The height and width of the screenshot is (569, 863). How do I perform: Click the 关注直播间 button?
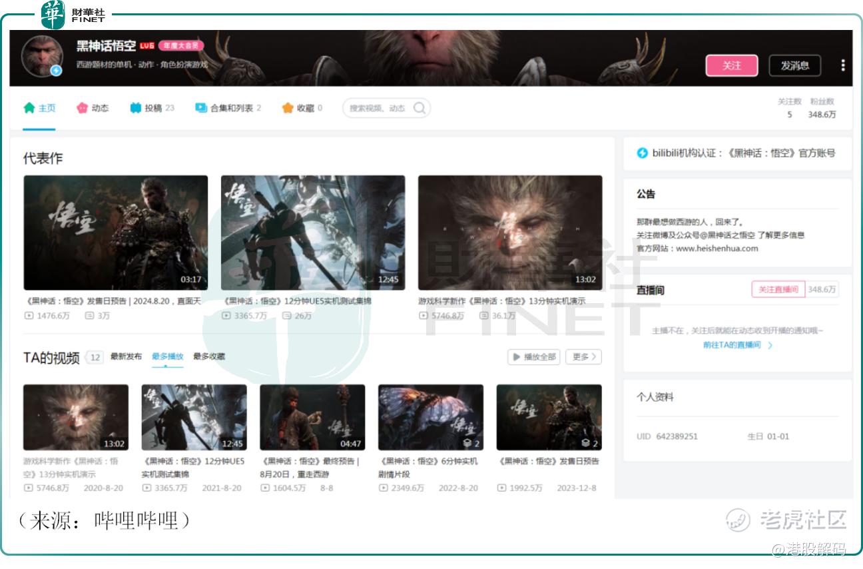click(778, 290)
